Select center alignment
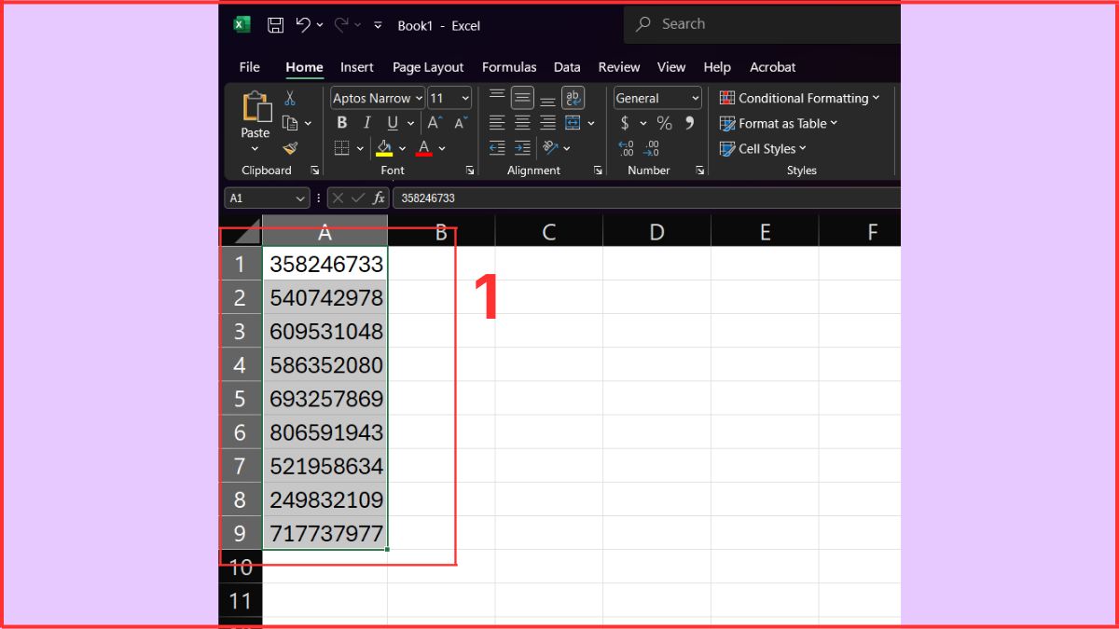Screen dimensions: 1119x629 point(523,122)
